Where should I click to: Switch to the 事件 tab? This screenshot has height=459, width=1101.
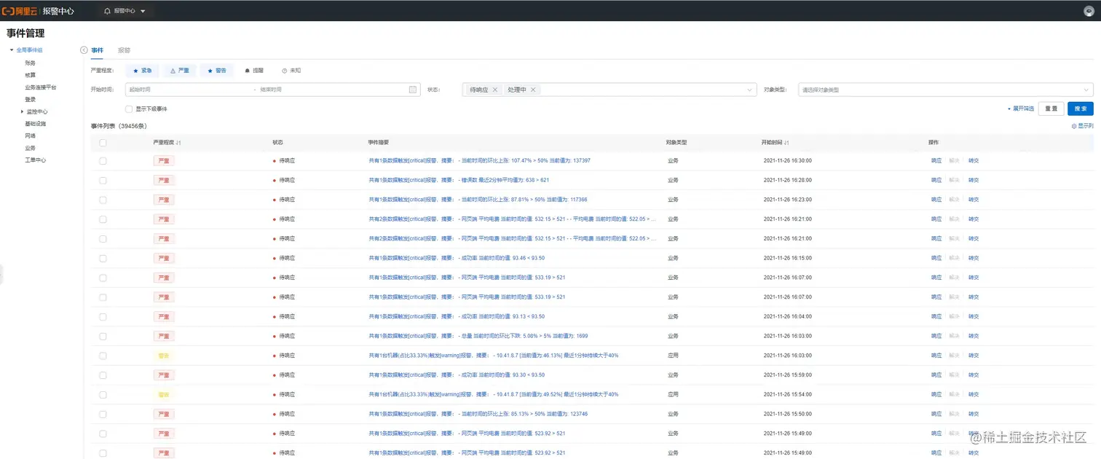click(x=97, y=50)
